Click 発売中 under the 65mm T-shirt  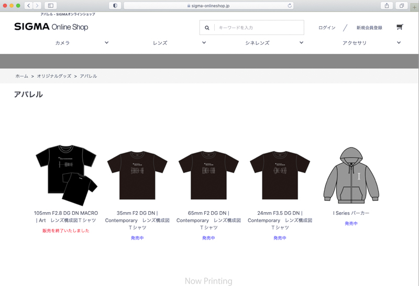[x=208, y=238]
